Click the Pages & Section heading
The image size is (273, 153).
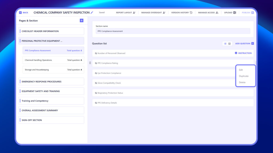click(x=28, y=21)
